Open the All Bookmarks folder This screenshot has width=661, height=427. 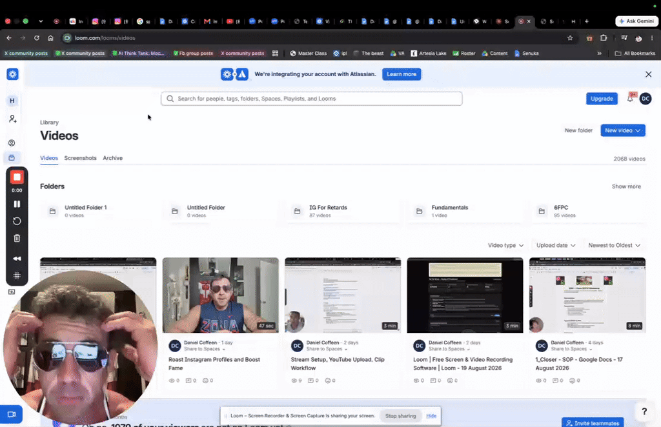(635, 54)
